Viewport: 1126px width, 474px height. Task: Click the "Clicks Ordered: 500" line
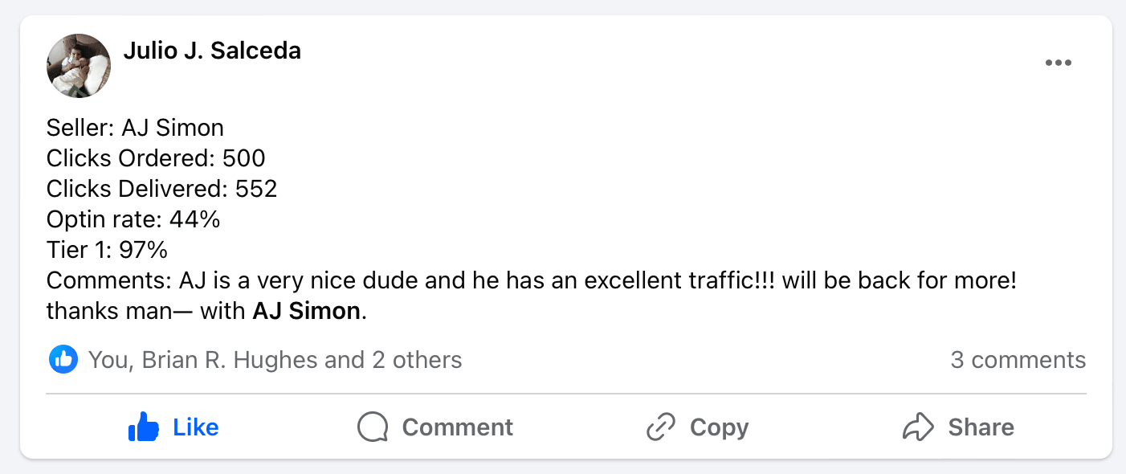[156, 158]
